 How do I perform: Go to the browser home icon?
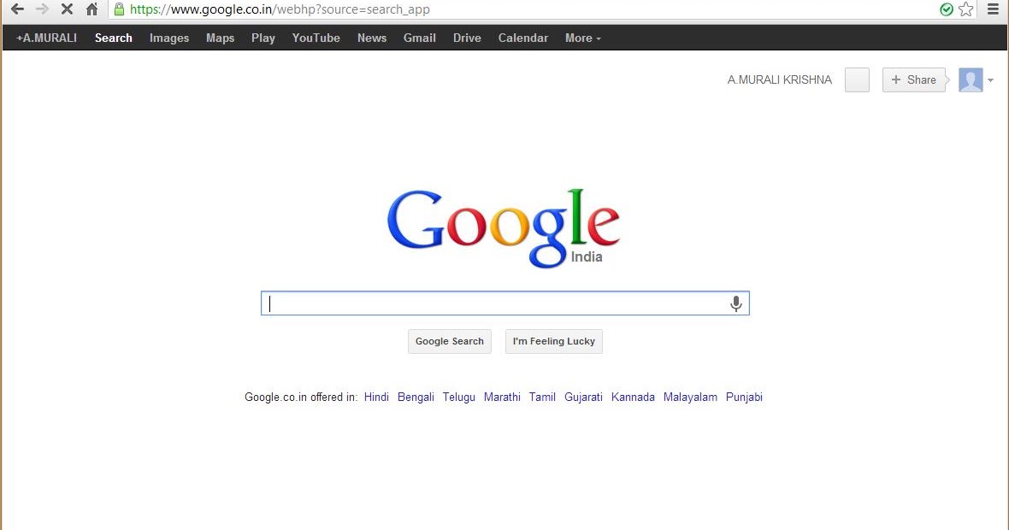tap(92, 9)
